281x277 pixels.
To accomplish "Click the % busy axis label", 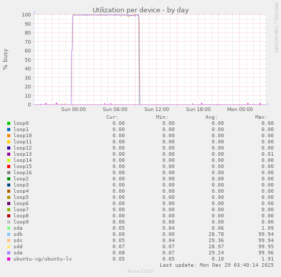I will pyautogui.click(x=5, y=59).
